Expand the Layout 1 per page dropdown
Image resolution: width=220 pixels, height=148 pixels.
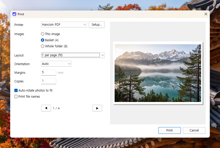pyautogui.click(x=73, y=55)
